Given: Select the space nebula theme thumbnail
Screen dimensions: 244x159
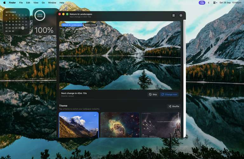Looking at the screenshot, I should pos(120,125).
